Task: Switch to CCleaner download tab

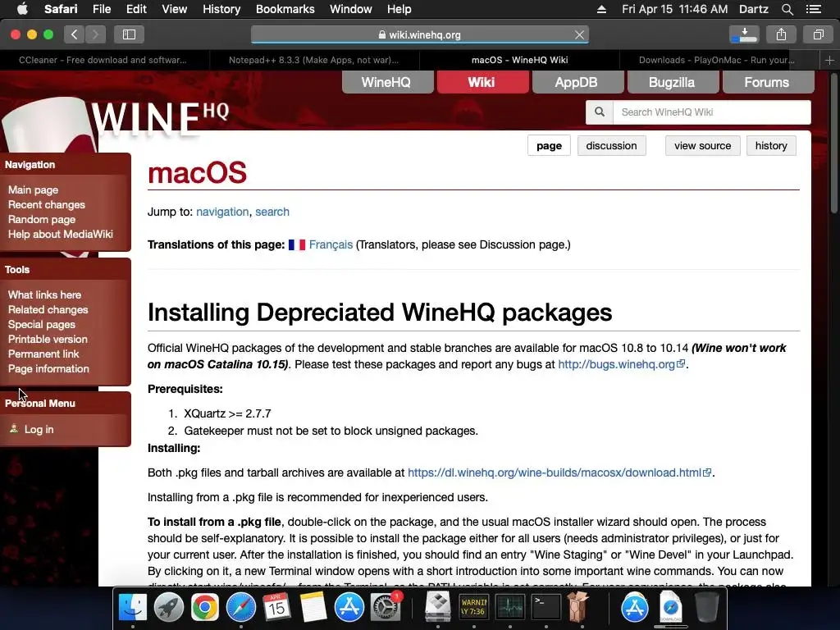Action: click(103, 60)
